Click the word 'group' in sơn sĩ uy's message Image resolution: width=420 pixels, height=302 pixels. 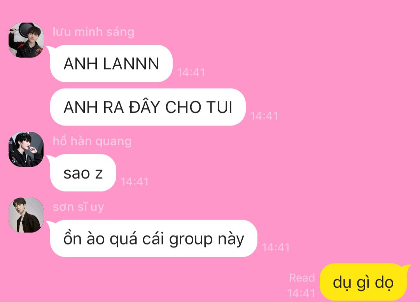(191, 239)
